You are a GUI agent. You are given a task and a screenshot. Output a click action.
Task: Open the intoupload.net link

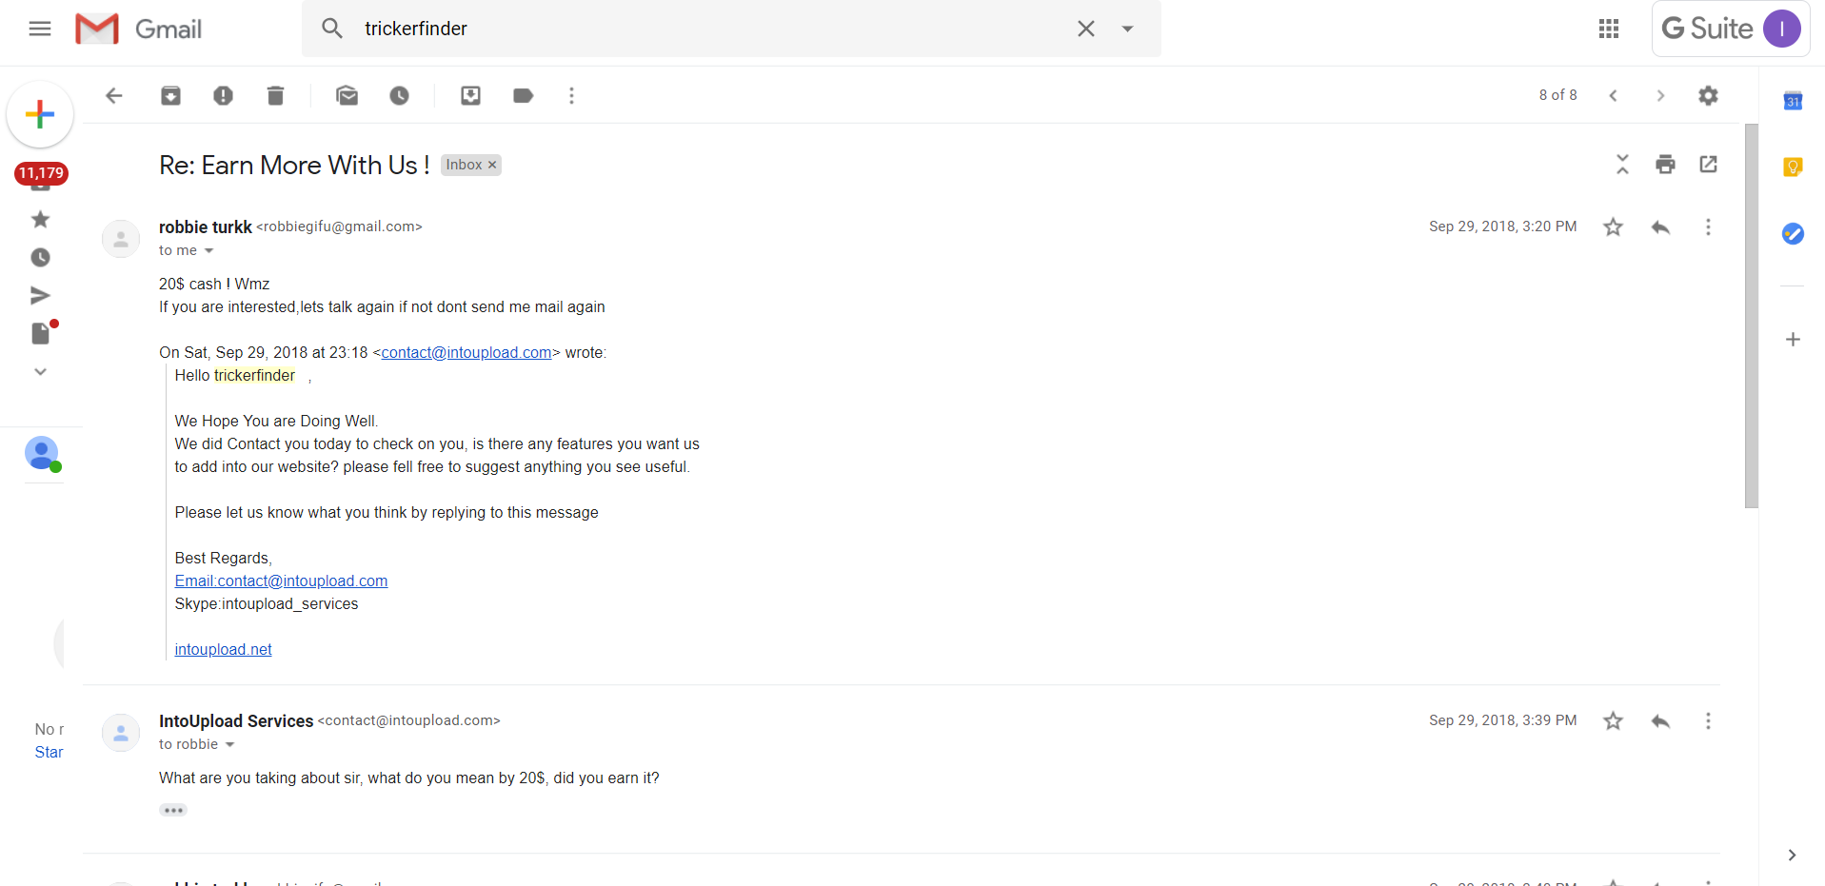[x=223, y=649]
